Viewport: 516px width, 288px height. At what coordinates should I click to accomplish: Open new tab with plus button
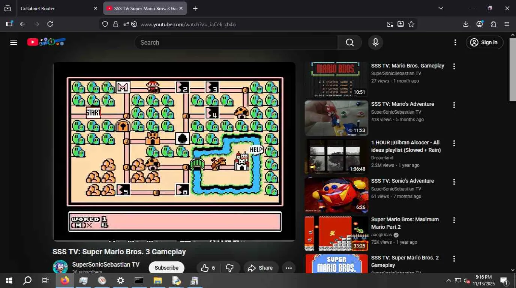(195, 8)
